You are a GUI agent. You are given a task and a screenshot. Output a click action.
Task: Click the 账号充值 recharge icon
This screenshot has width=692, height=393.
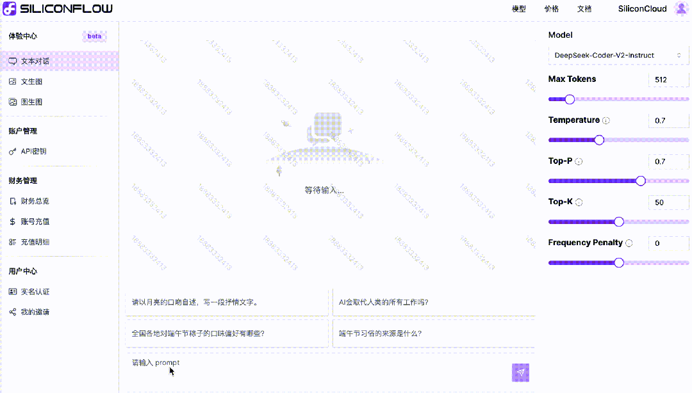pos(13,221)
